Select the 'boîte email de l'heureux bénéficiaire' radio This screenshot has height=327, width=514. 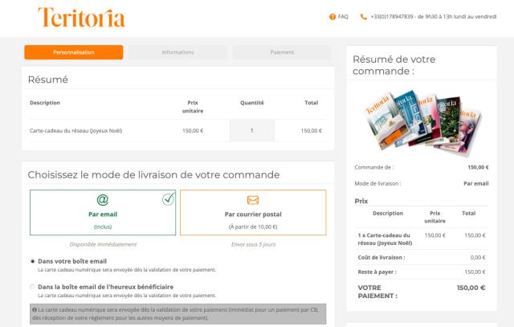point(32,287)
